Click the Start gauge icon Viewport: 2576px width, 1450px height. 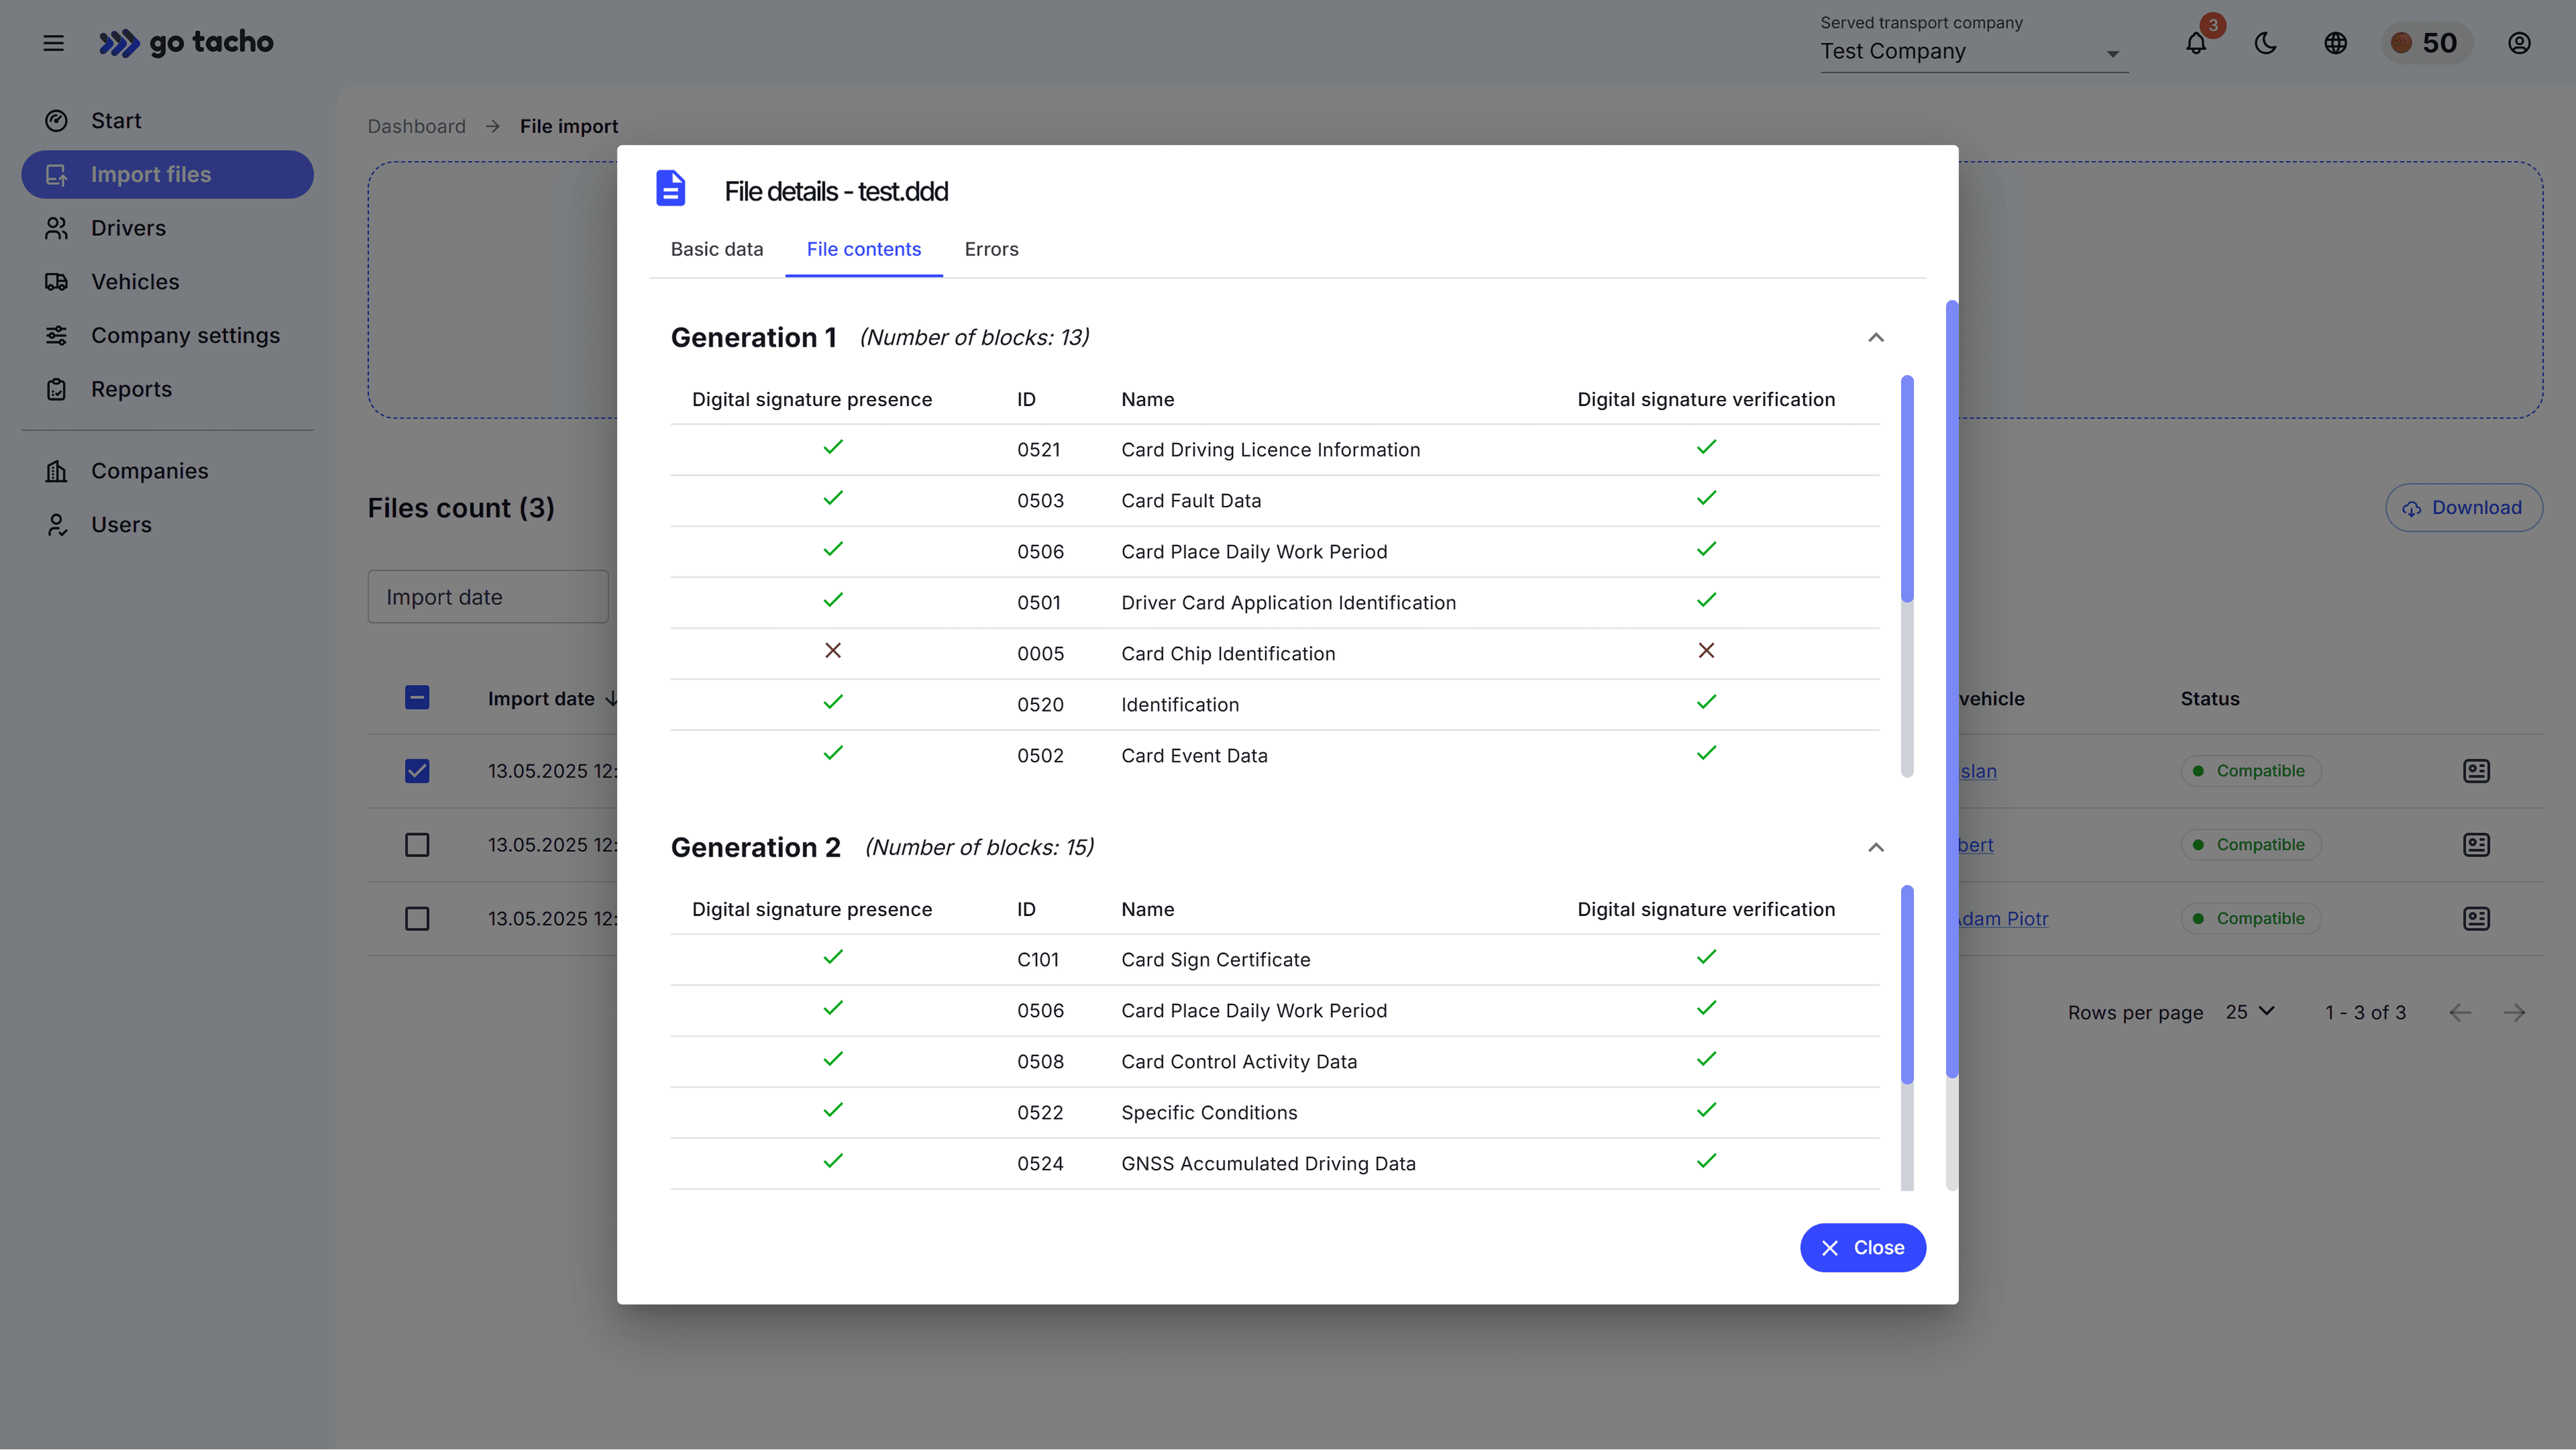click(57, 121)
